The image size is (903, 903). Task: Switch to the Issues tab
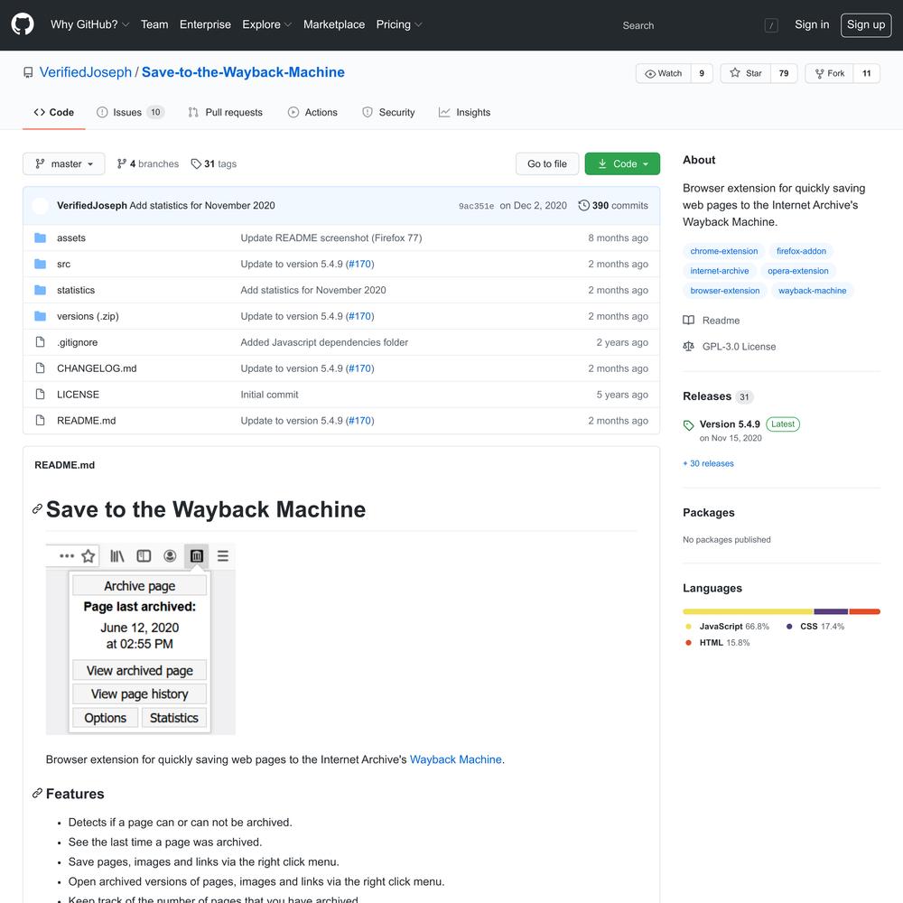tap(130, 112)
